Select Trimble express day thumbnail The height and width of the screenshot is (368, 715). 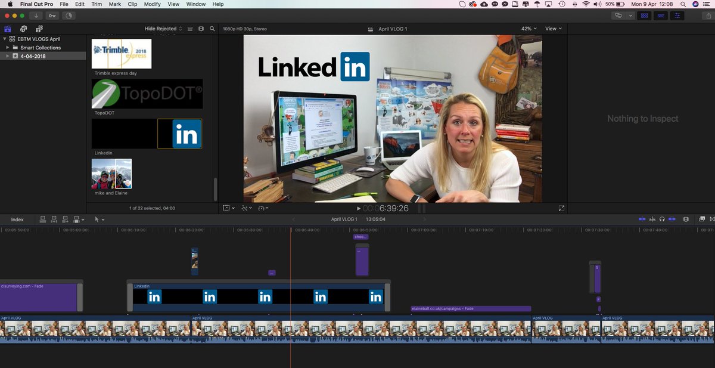tap(122, 54)
